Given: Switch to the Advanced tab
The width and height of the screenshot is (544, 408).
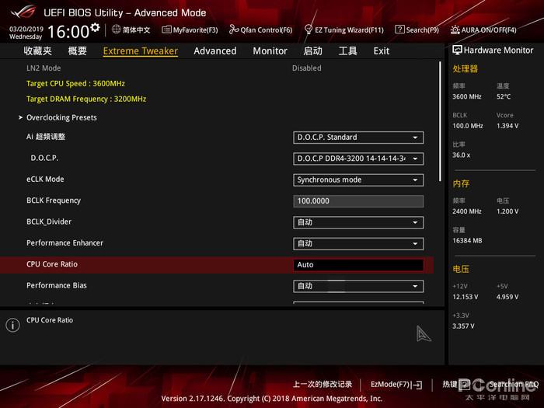Looking at the screenshot, I should (215, 51).
